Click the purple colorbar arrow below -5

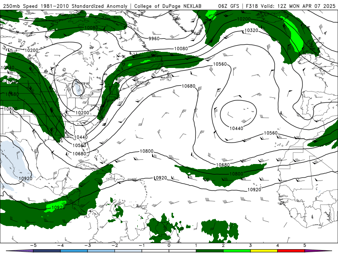pos(20,251)
